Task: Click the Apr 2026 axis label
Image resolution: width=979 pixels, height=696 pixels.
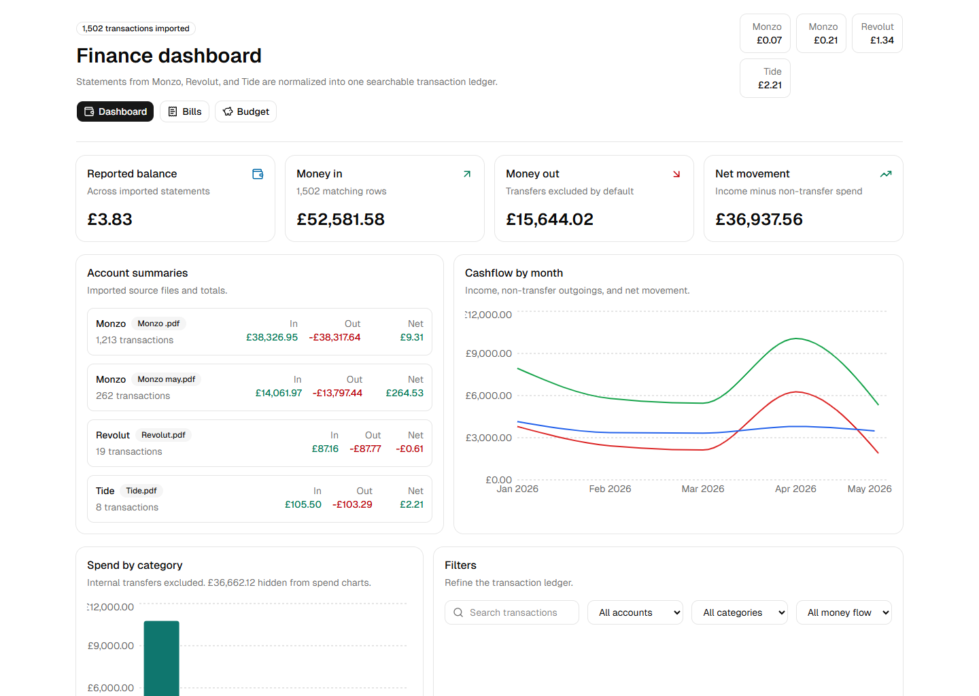Action: tap(795, 489)
